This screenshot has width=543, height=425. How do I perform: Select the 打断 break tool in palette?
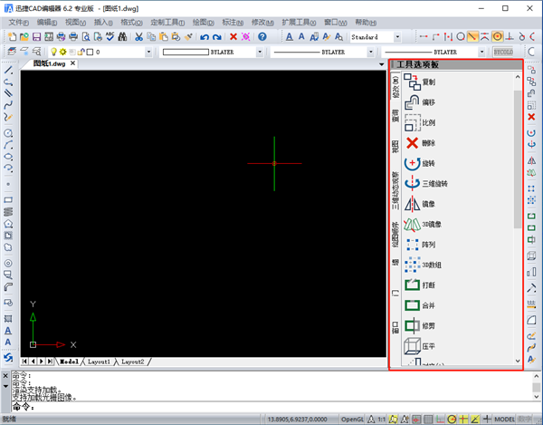pos(420,285)
